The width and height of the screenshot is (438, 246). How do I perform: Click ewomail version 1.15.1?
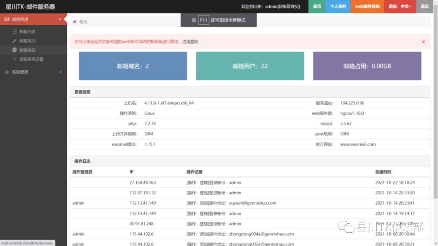pyautogui.click(x=150, y=144)
